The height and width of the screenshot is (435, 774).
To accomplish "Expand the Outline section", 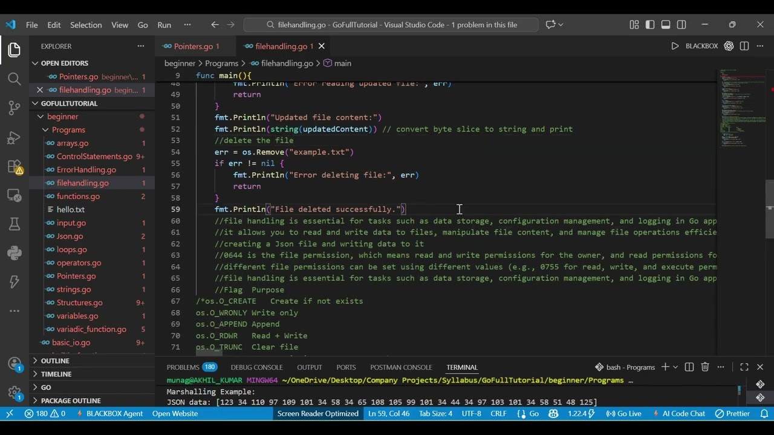I will pyautogui.click(x=92, y=361).
